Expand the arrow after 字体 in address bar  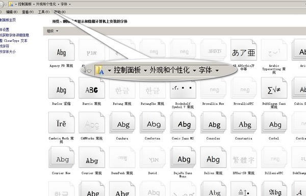point(70,4)
